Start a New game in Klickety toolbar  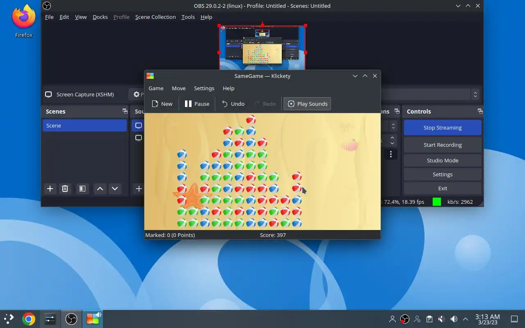162,104
